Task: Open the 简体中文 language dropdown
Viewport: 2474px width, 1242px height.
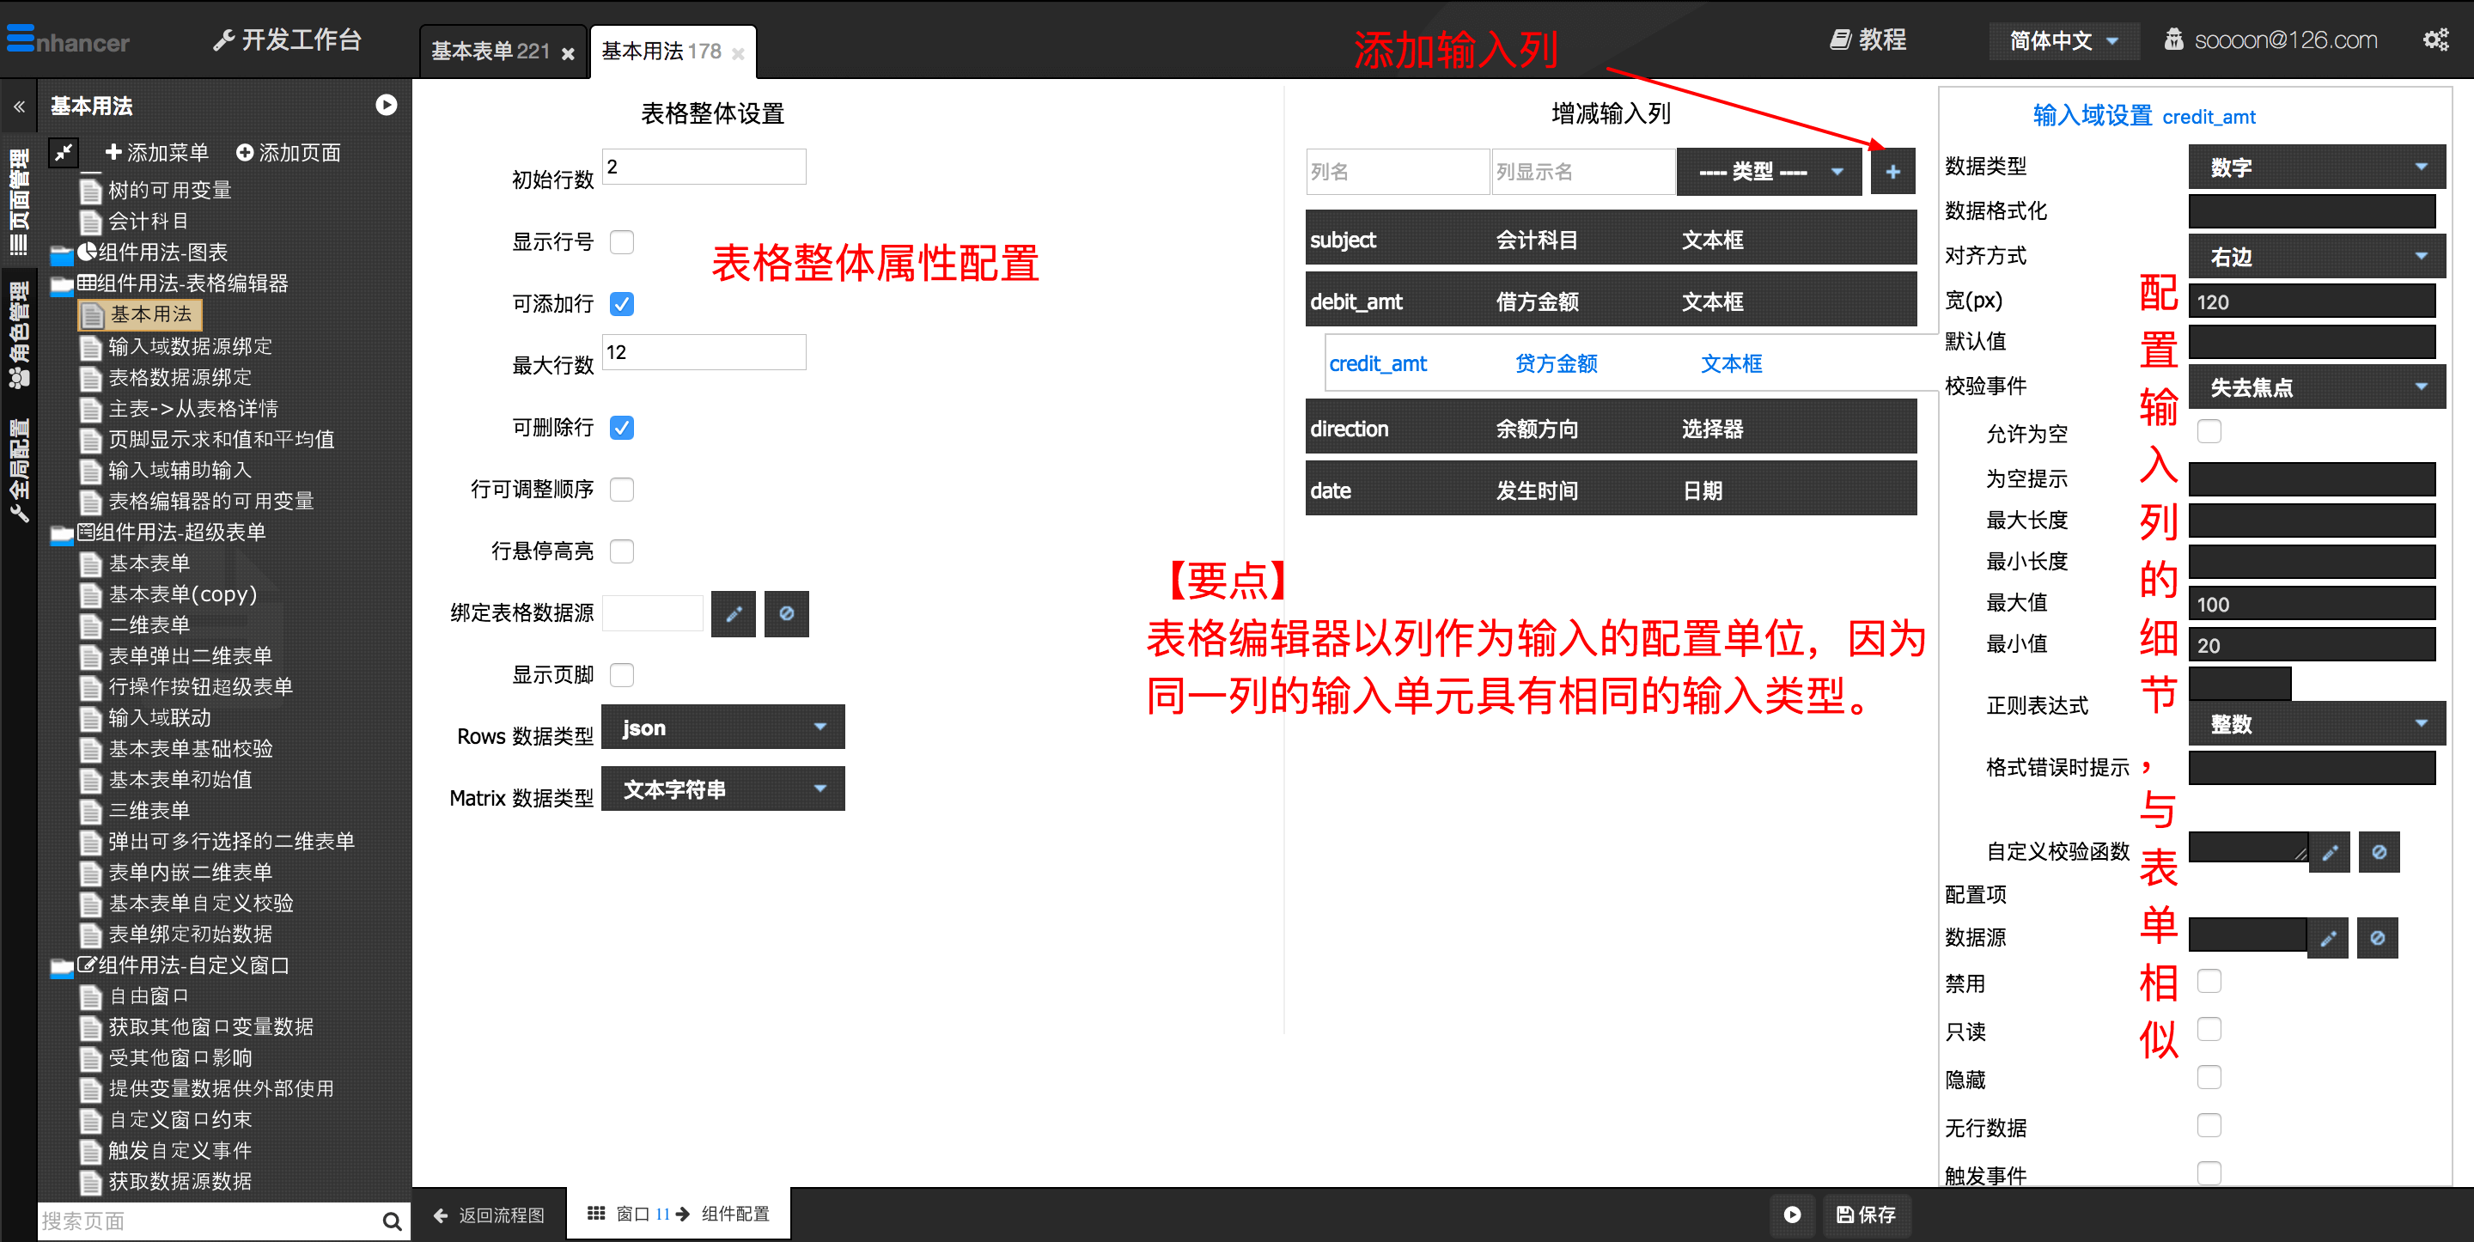Action: [2062, 40]
